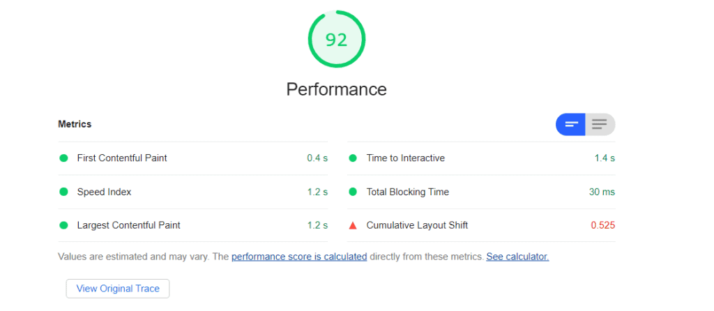This screenshot has width=714, height=311.
Task: Click green dot beside Largest Contentful Paint
Action: coord(63,225)
